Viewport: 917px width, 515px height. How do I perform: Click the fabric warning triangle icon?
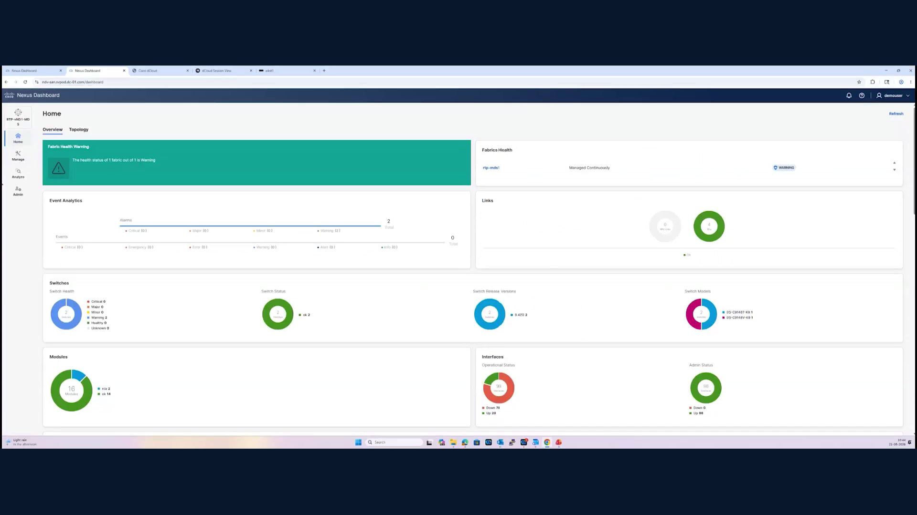tap(59, 168)
